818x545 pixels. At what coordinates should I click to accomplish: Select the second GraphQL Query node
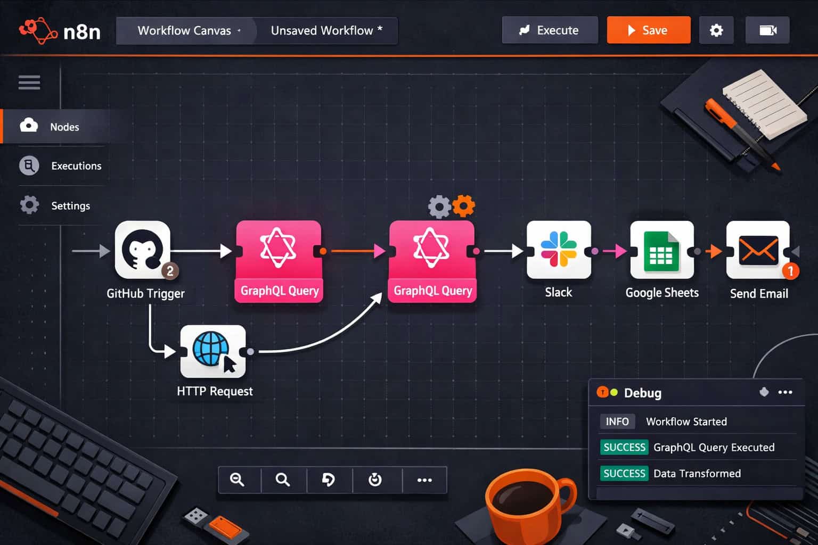click(x=432, y=261)
